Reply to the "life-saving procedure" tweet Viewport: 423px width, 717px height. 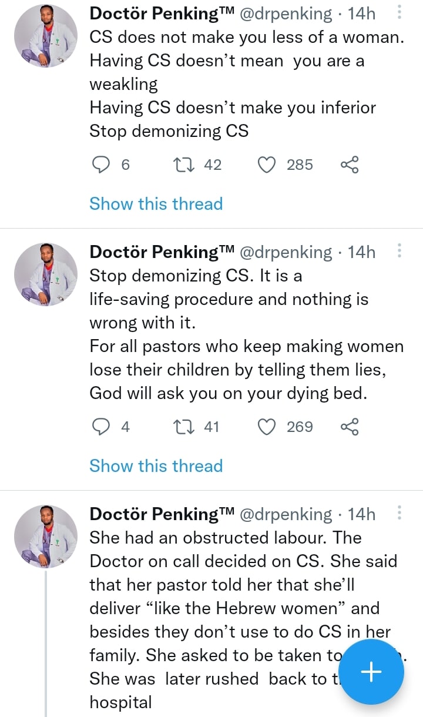102,427
